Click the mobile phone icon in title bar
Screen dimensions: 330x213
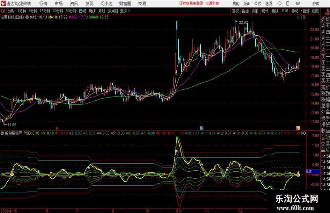(288, 3)
